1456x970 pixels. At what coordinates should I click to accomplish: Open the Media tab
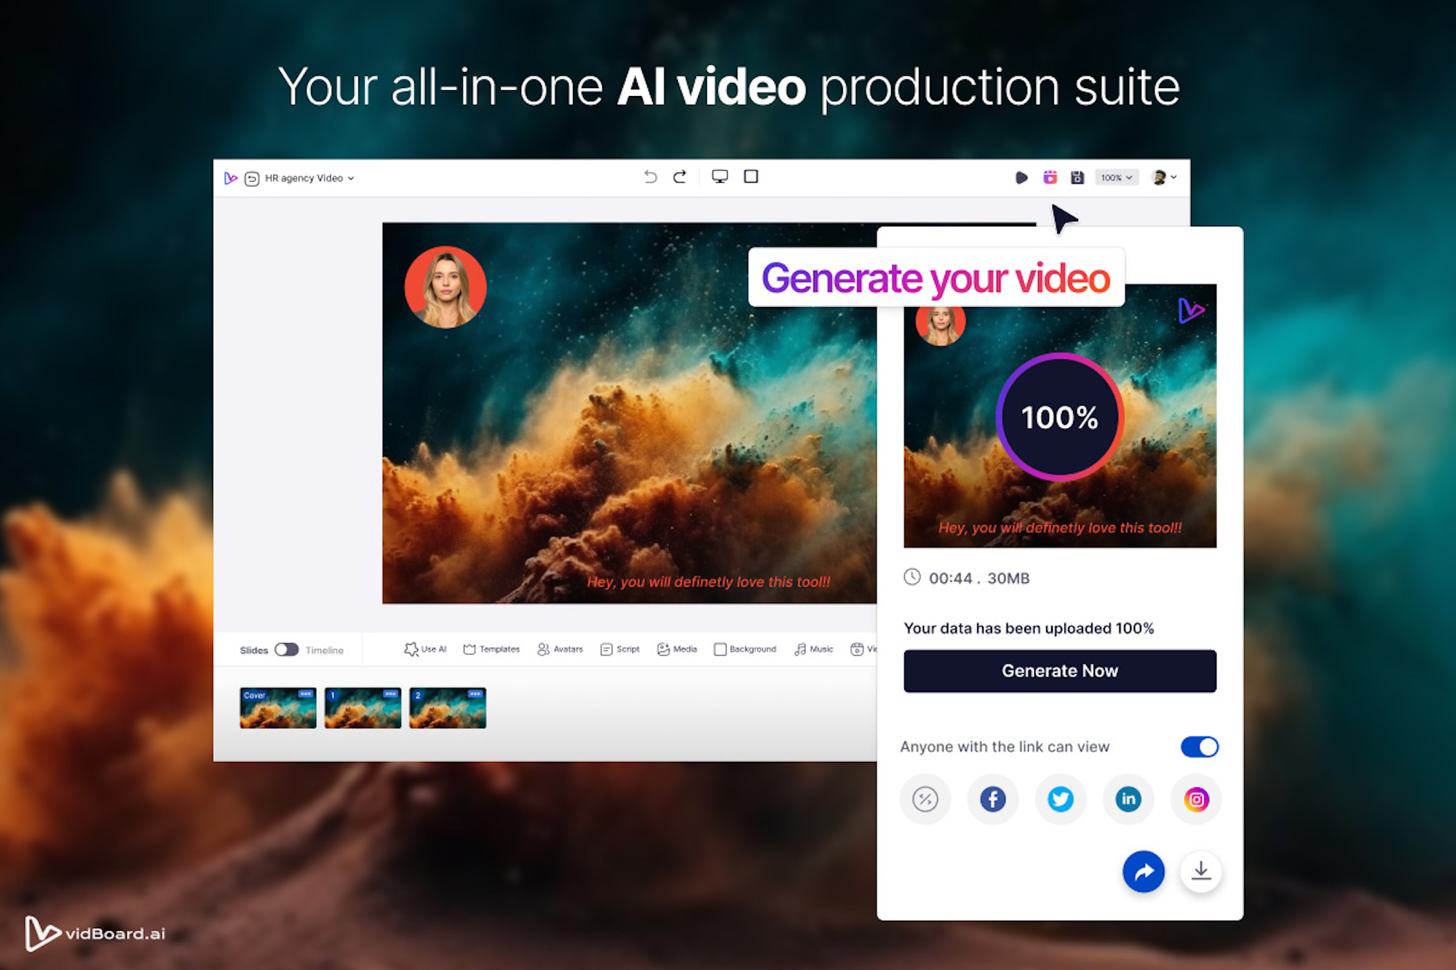point(677,649)
